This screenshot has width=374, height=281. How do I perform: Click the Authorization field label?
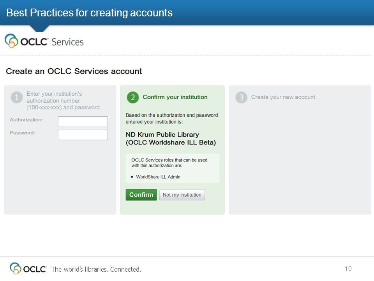click(x=26, y=120)
